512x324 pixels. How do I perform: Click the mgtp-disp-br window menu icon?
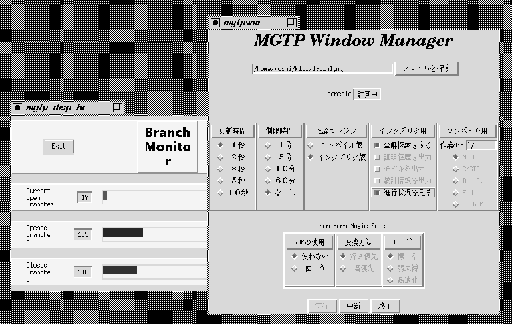coord(17,107)
